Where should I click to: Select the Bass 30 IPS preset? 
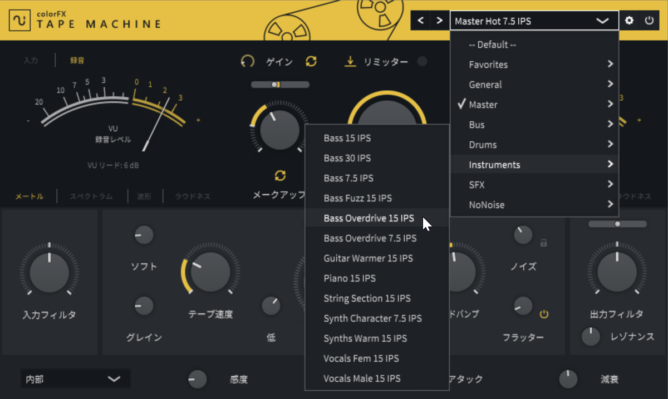pos(377,158)
